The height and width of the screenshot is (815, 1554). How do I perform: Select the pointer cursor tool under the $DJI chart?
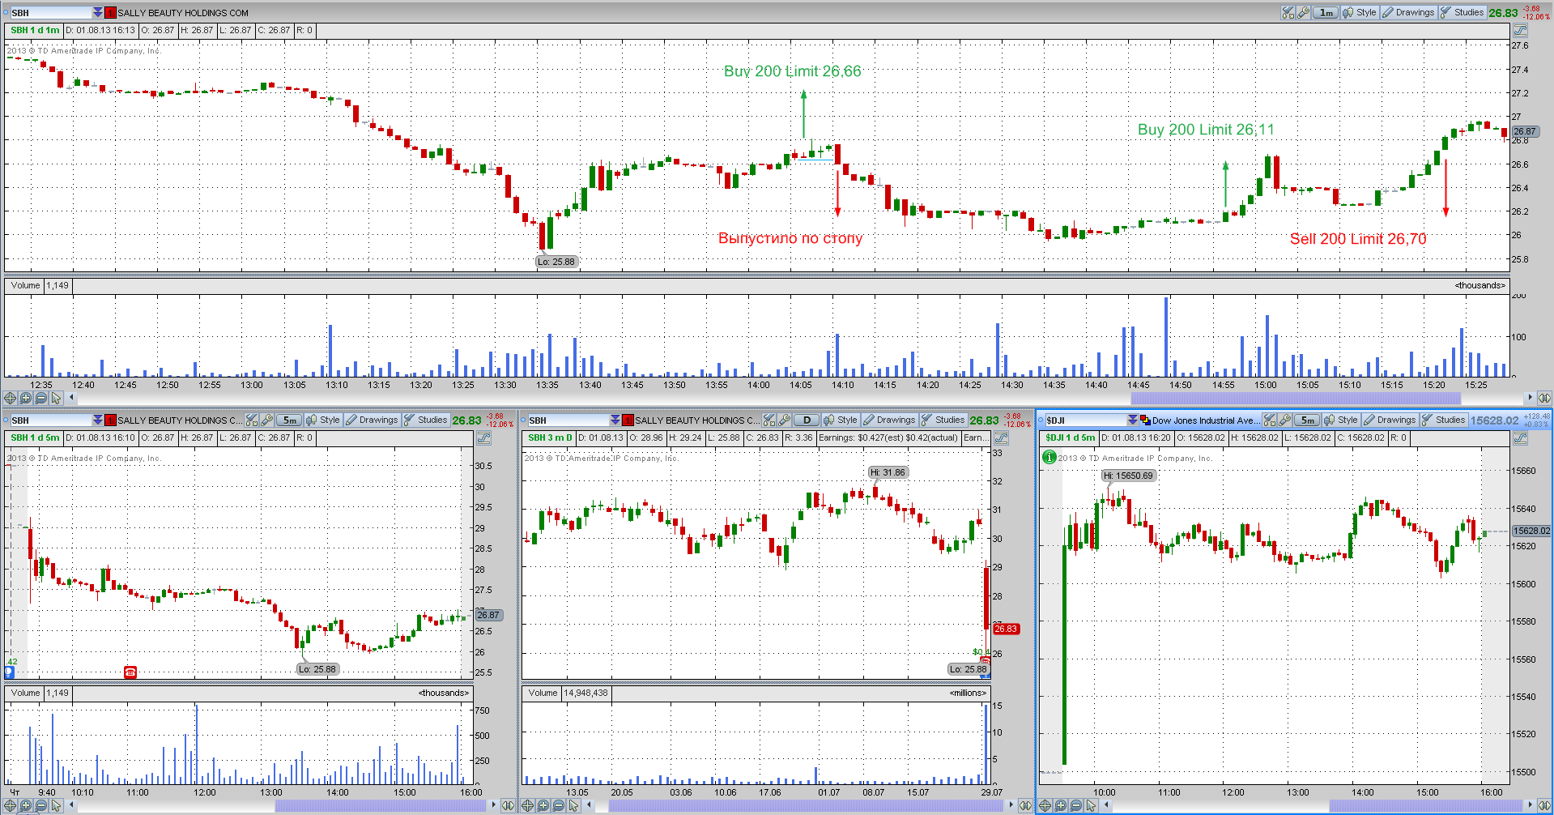(1092, 805)
